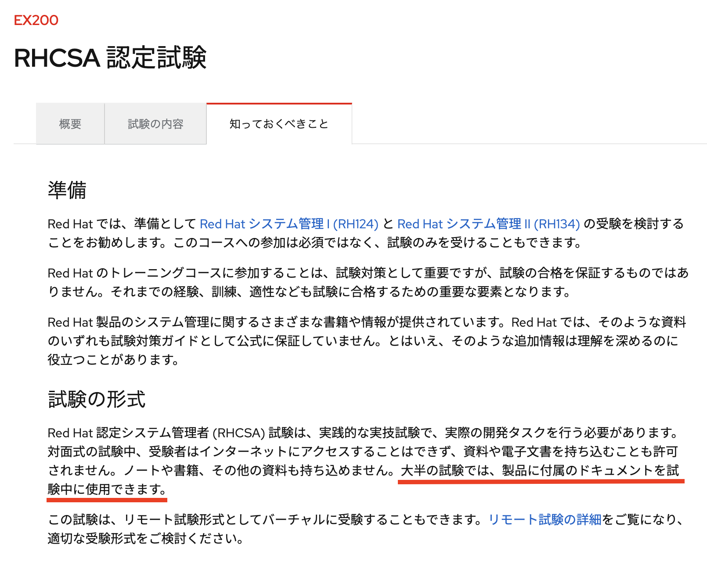Click the active tab's red indicator bar
Screen dimensions: 707x562
pyautogui.click(x=279, y=104)
